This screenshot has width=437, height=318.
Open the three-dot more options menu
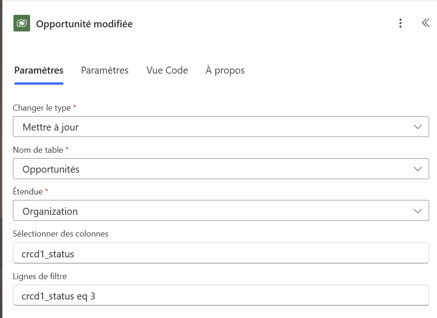400,24
